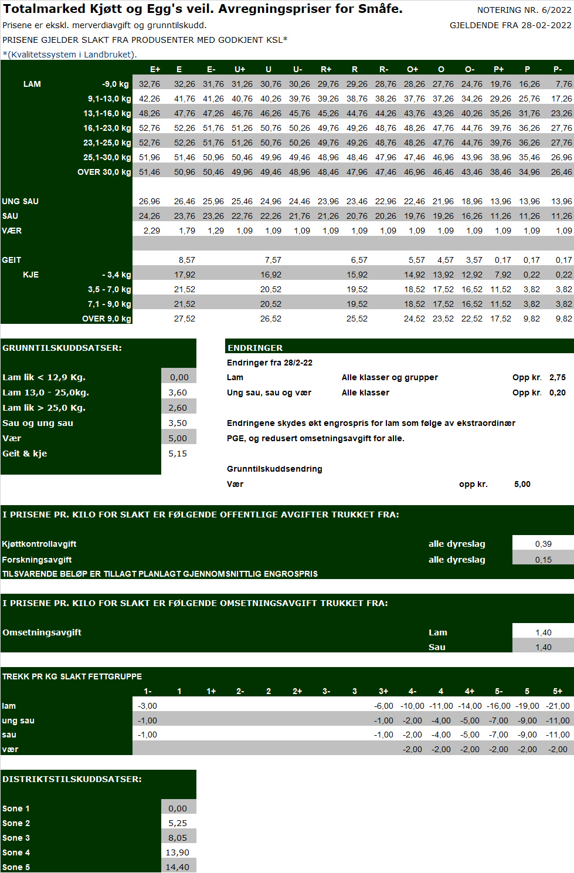574x873 pixels.
Task: Click value 27,52 in OVER 9,0 kg row
Action: coord(185,319)
